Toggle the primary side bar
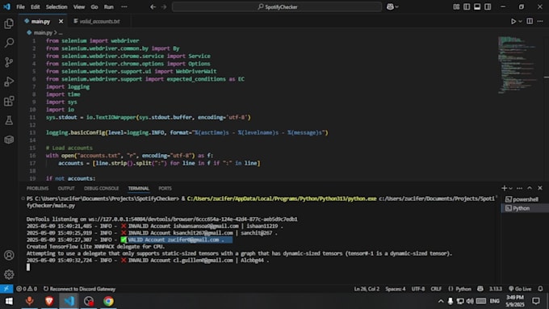Viewport: 549px width, 309px height. tap(467, 6)
